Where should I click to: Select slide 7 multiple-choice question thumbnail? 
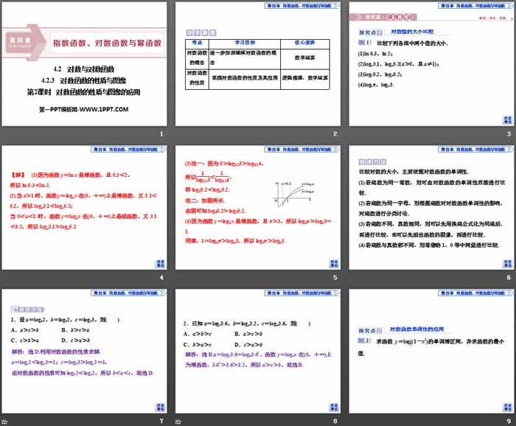(x=84, y=351)
